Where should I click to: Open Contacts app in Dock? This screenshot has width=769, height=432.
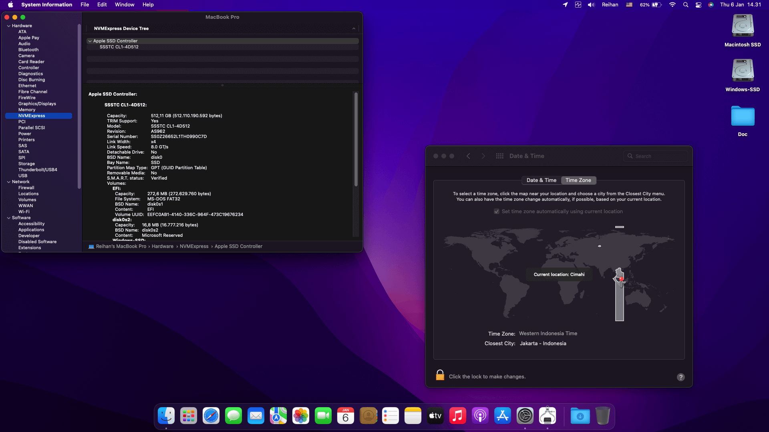pos(368,416)
